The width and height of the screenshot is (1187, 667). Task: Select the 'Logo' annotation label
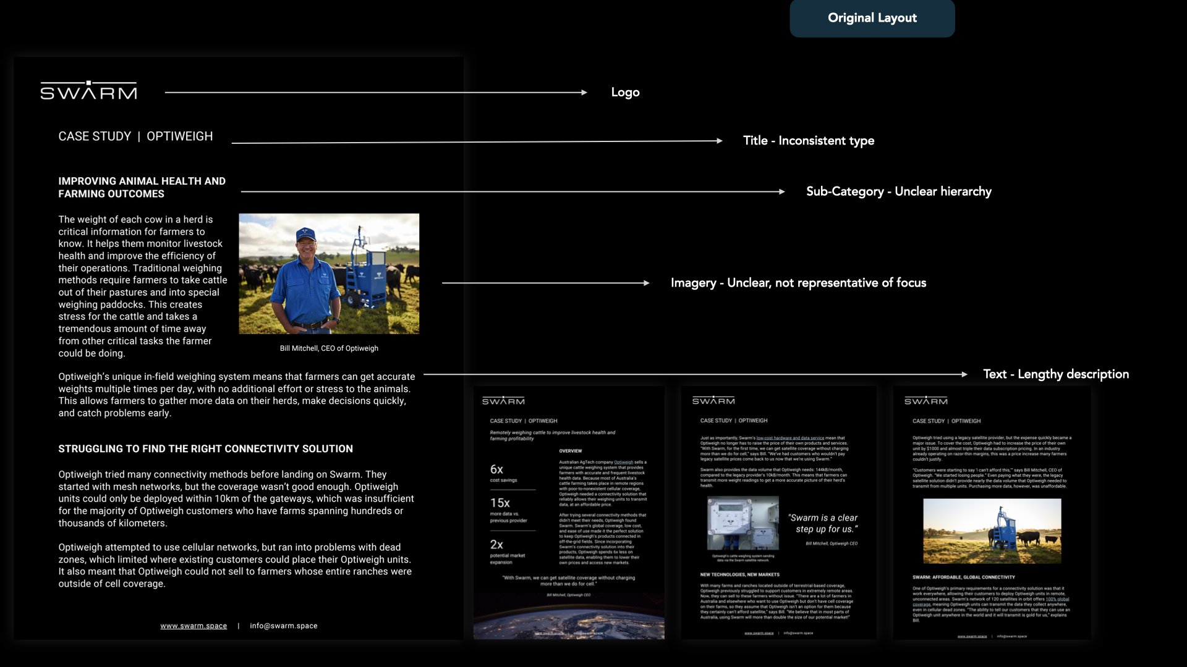[625, 93]
